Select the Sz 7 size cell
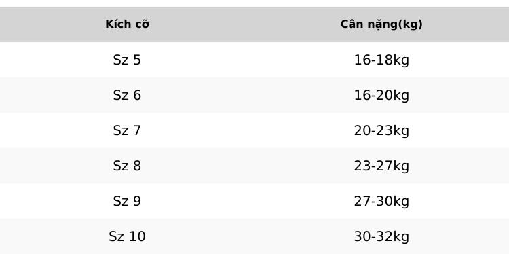509x254 pixels. point(127,130)
